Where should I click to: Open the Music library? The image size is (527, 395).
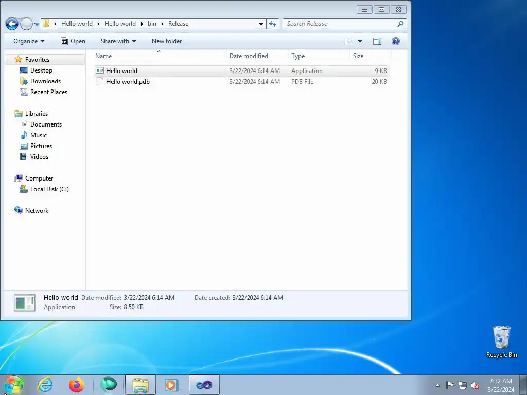click(38, 135)
